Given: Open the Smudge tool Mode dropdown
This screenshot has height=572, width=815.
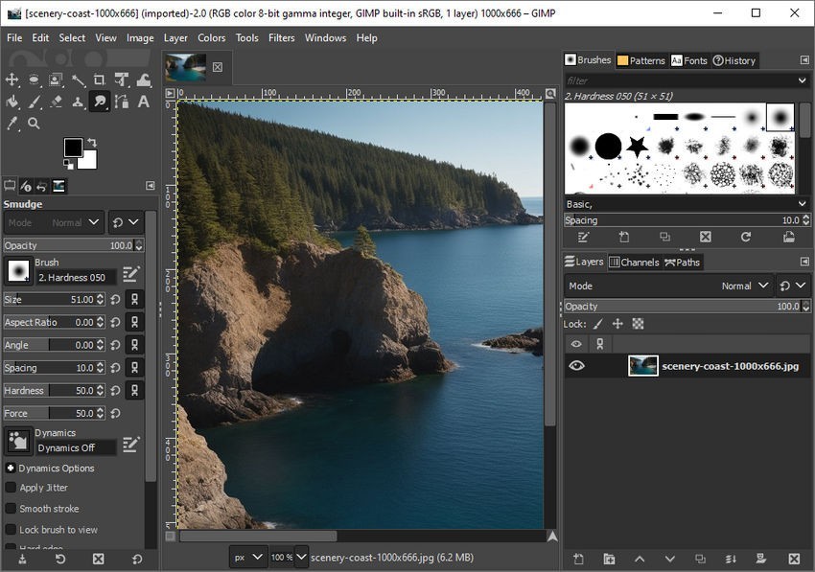Looking at the screenshot, I should (x=54, y=222).
